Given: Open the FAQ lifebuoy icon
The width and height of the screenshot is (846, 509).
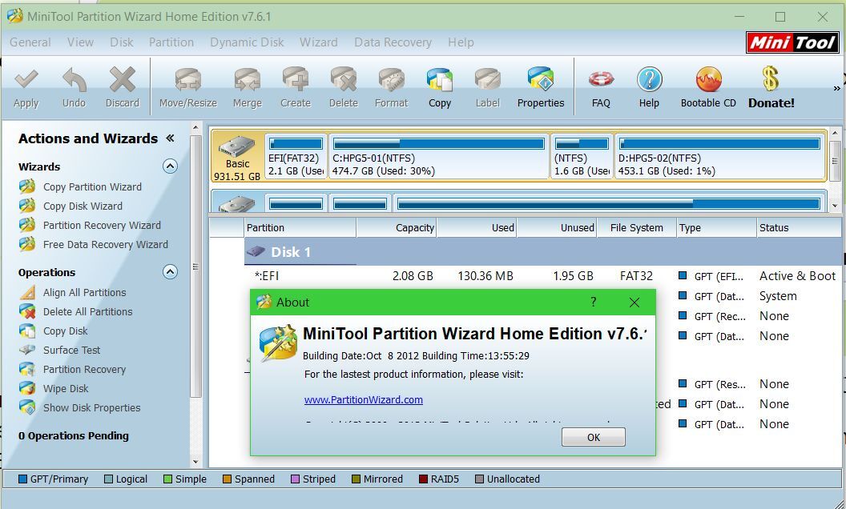Looking at the screenshot, I should pos(601,80).
